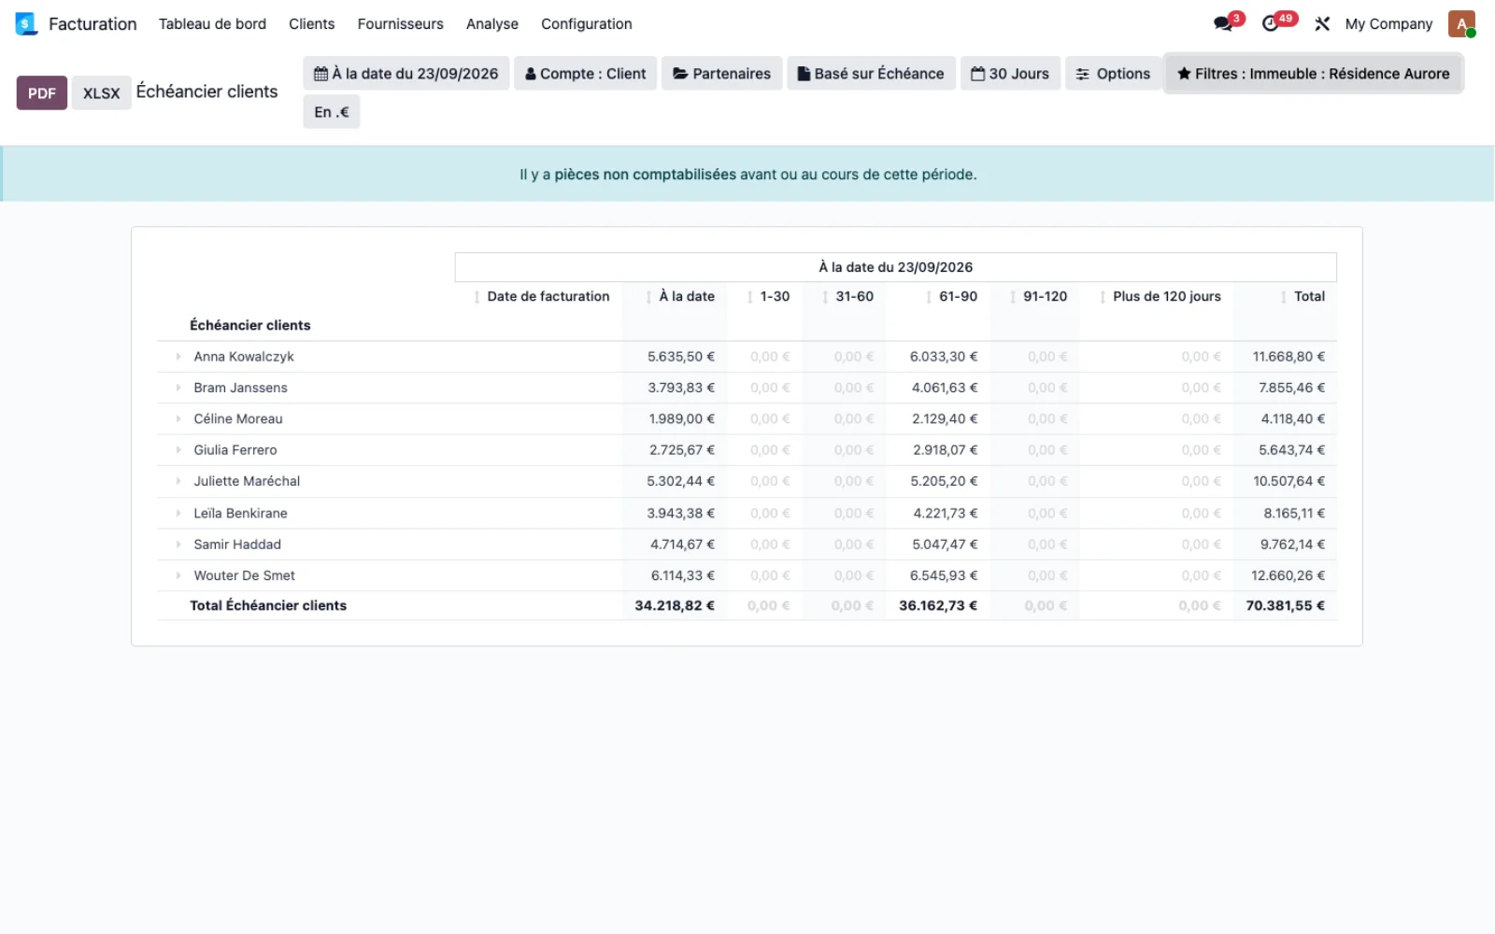Click Wouter De Smet's 6.545,93 € amount
This screenshot has height=934, width=1495.
pyautogui.click(x=944, y=575)
